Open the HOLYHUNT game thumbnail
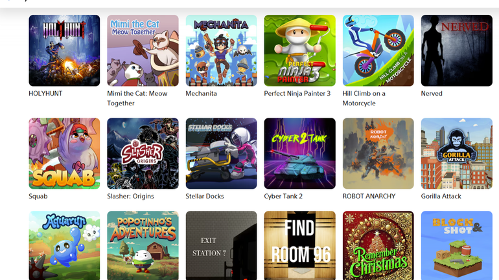Screen dimensions: 499x280 [x=64, y=50]
